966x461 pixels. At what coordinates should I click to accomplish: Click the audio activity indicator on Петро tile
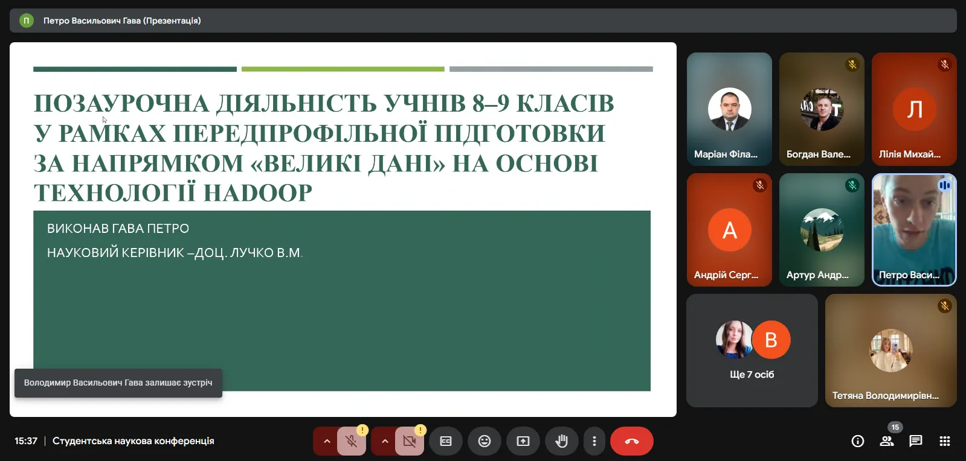tap(945, 185)
